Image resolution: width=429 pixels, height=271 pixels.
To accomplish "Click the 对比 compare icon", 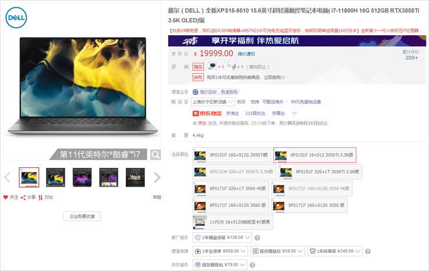I will tap(41, 198).
